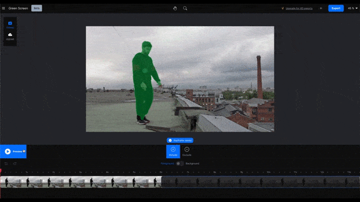Open the 45% zoom level dropdown
Screen dimensions: 360x202
353,8
